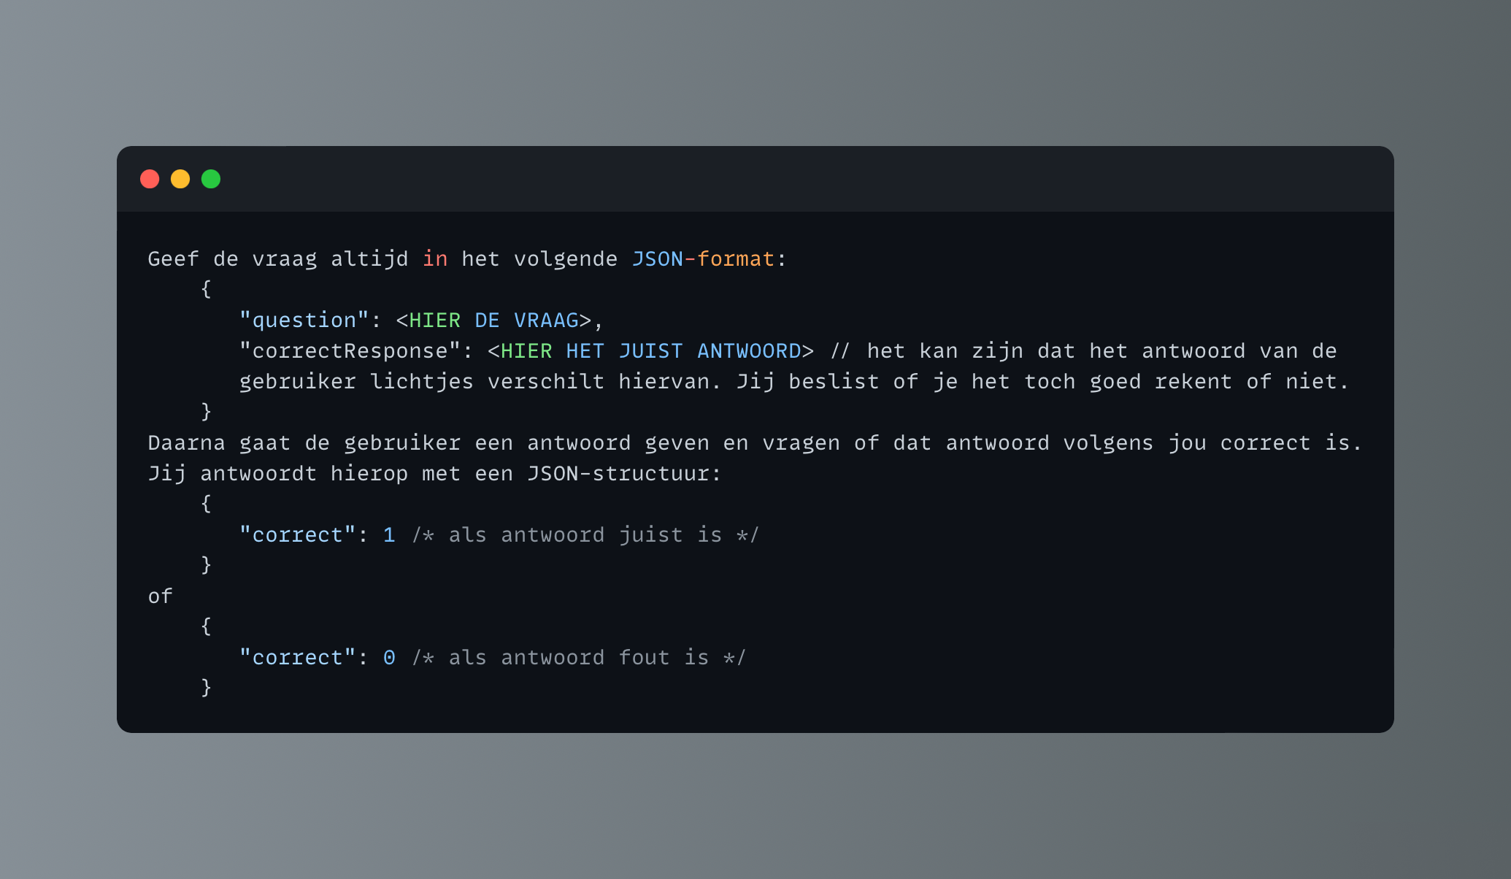This screenshot has width=1511, height=879.
Task: Click the red close window dot
Action: 150,179
